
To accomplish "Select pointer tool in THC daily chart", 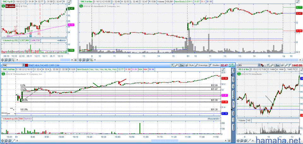I will pyautogui.click(x=14, y=60).
